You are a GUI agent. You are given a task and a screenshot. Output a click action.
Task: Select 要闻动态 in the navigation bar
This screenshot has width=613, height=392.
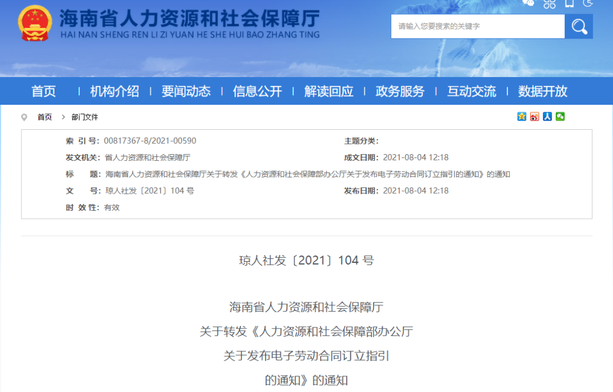point(186,91)
